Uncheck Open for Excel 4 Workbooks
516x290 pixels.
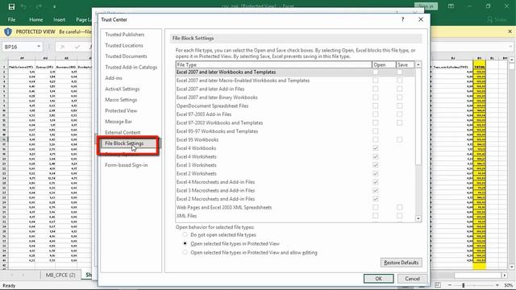[375, 148]
